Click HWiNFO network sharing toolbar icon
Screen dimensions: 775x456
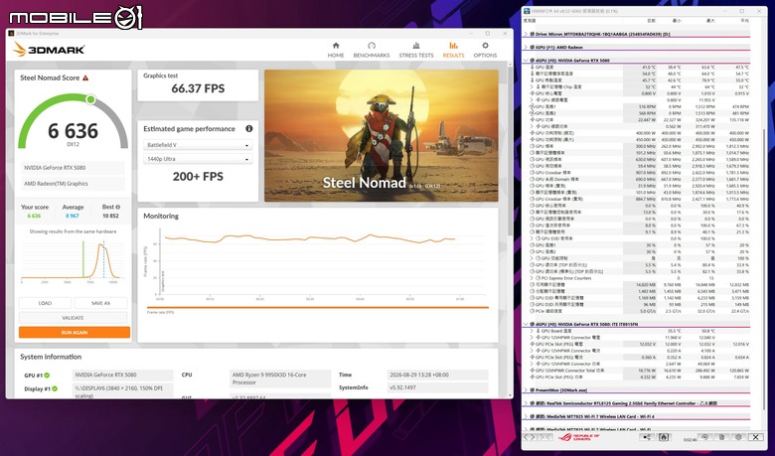tap(647, 437)
